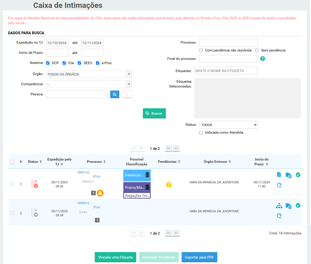
Task: Sort by Órgão Emissor column
Action: 217,162
